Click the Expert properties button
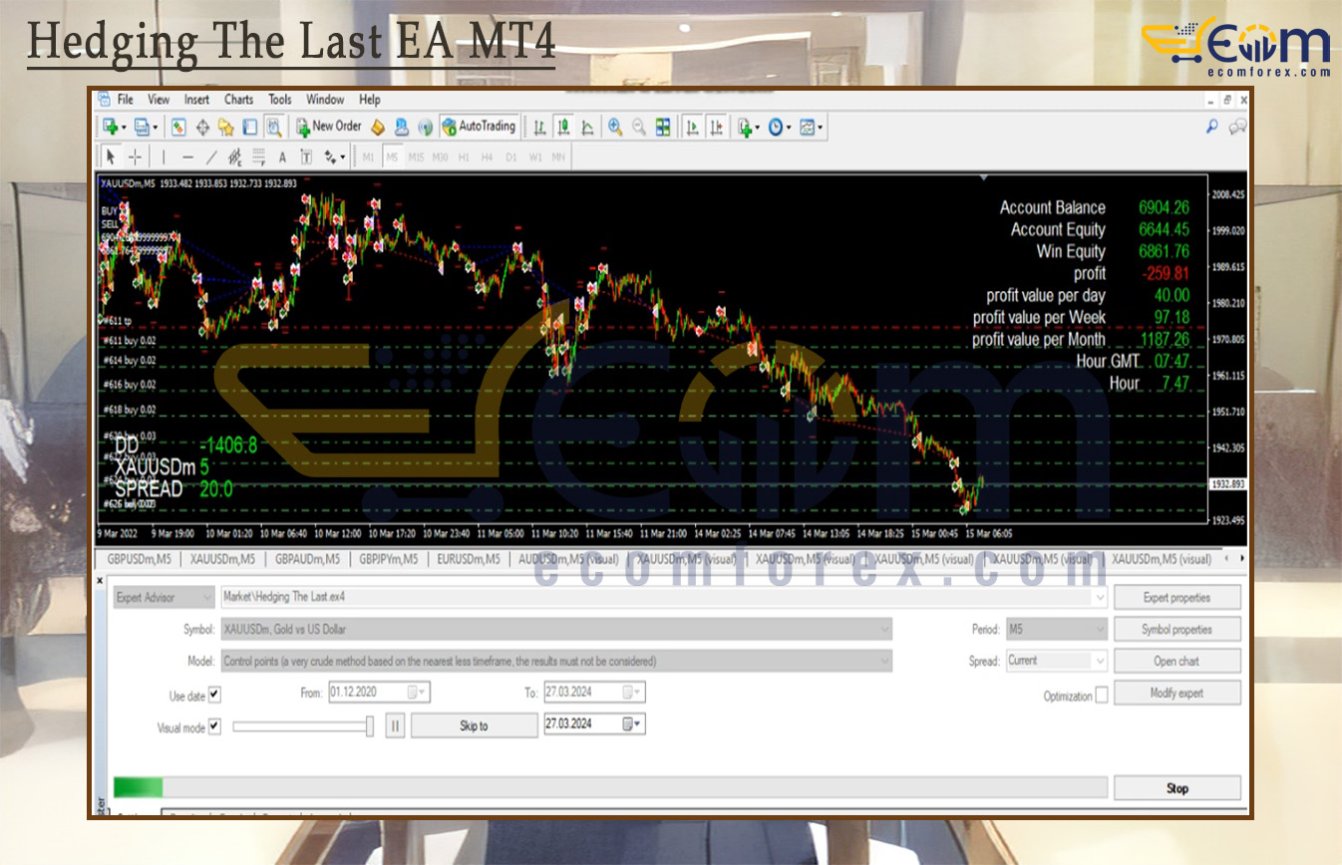The width and height of the screenshot is (1342, 865). [x=1176, y=597]
